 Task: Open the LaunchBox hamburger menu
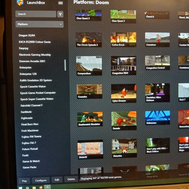pos(60,3)
